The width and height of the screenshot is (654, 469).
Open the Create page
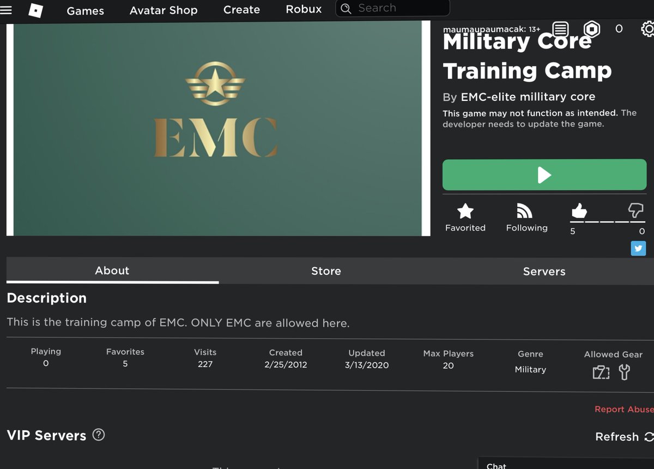pyautogui.click(x=241, y=10)
